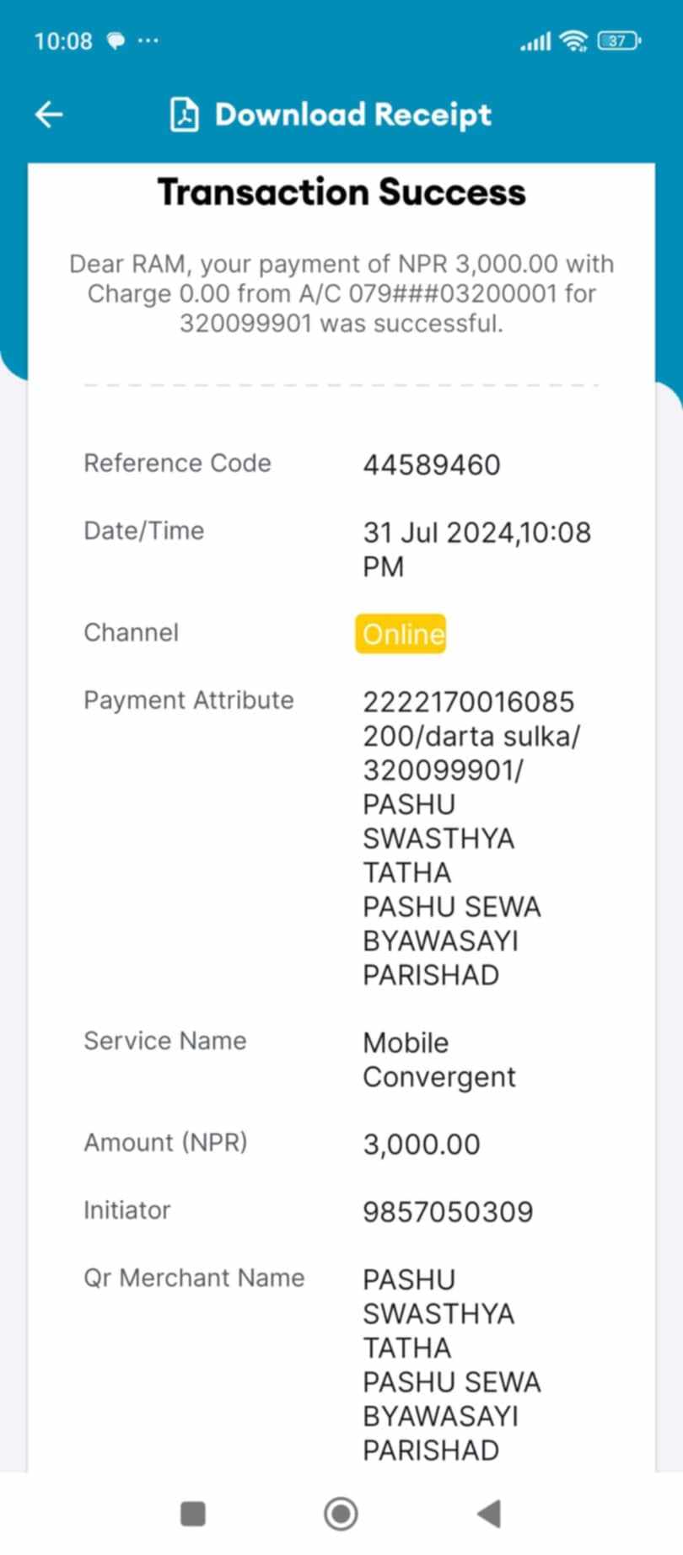Tap the Android recent apps square
This screenshot has height=1555, width=683.
pos(193,1514)
